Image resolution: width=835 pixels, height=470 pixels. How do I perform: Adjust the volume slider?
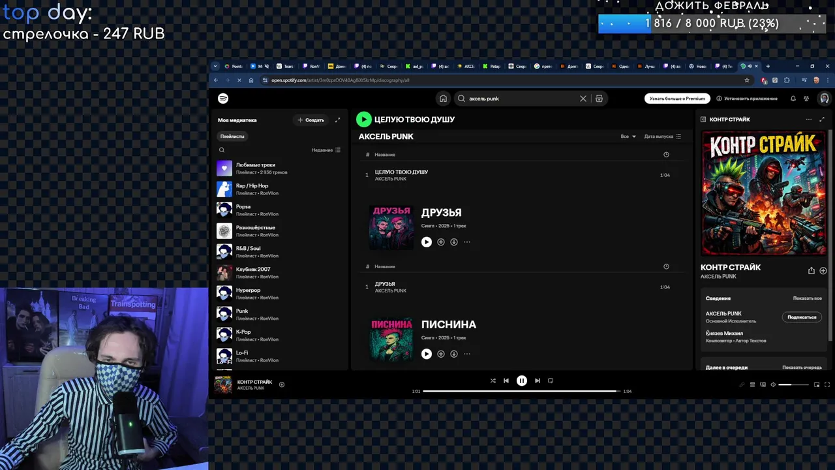point(794,384)
